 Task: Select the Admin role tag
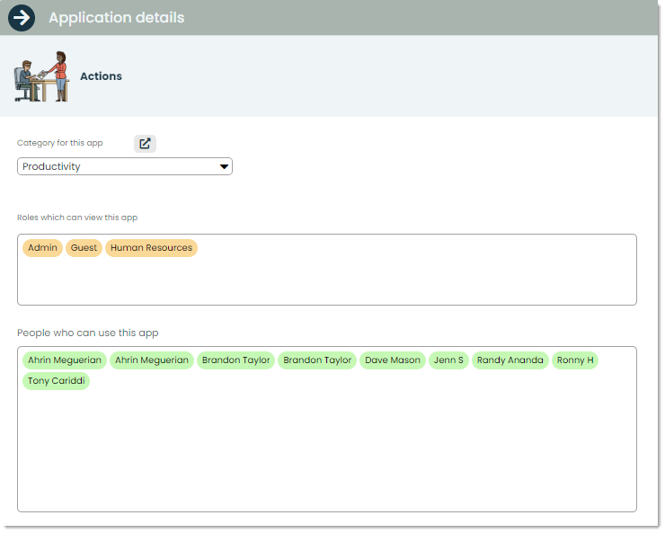42,248
